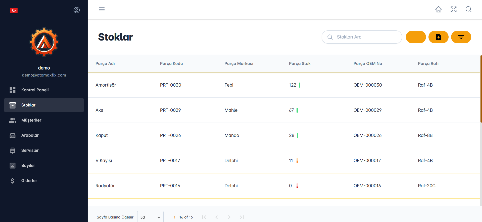Click part code PRT-0030
This screenshot has width=482, height=222.
[x=171, y=85]
